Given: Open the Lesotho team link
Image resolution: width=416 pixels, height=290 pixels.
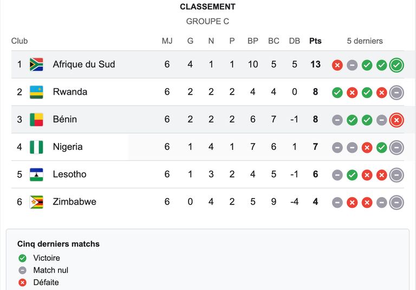Looking at the screenshot, I should pos(69,174).
